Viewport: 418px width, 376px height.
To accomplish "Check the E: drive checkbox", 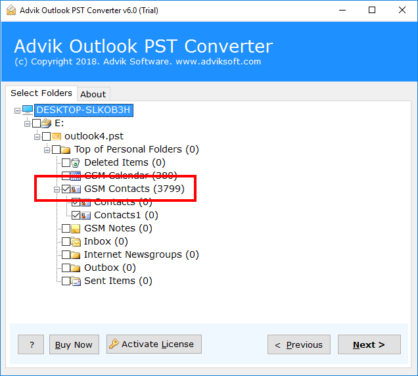I will coord(37,123).
